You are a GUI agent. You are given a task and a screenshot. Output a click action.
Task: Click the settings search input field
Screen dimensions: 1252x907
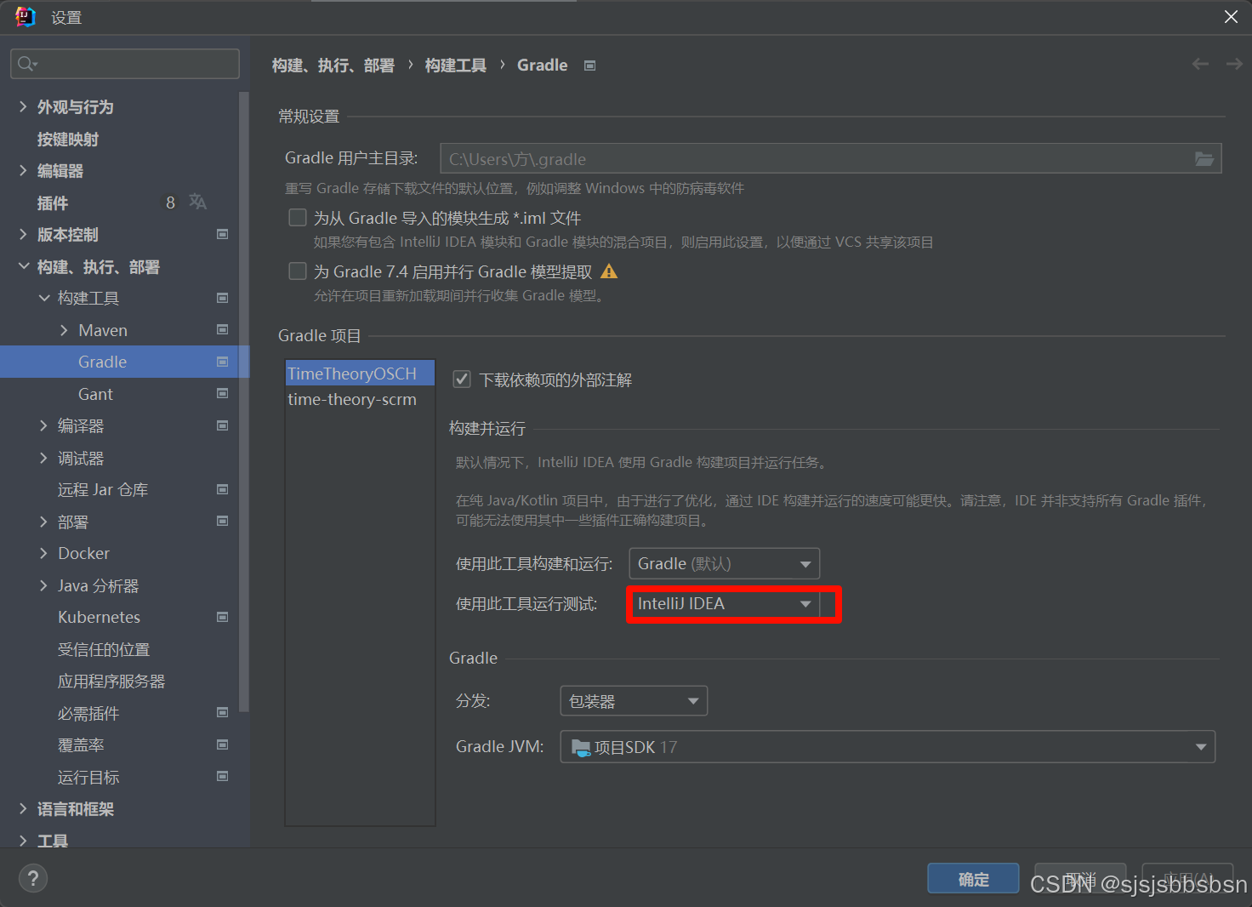tap(125, 64)
